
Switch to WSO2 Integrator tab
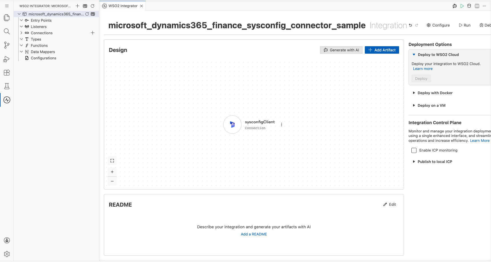123,6
